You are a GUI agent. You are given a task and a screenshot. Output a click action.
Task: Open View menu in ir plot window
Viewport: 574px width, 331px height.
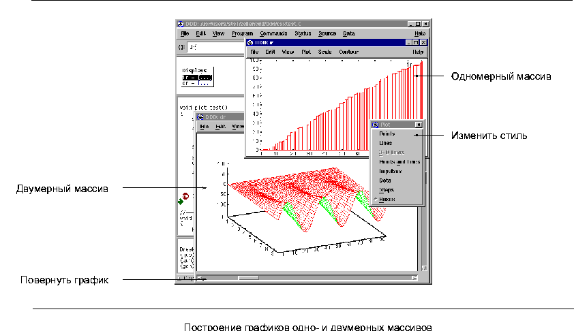coord(288,52)
